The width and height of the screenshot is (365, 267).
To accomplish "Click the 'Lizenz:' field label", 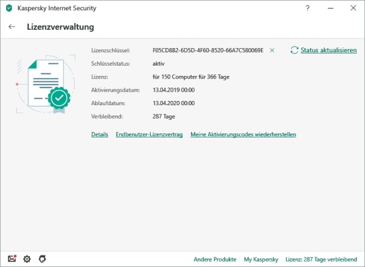I will click(99, 77).
